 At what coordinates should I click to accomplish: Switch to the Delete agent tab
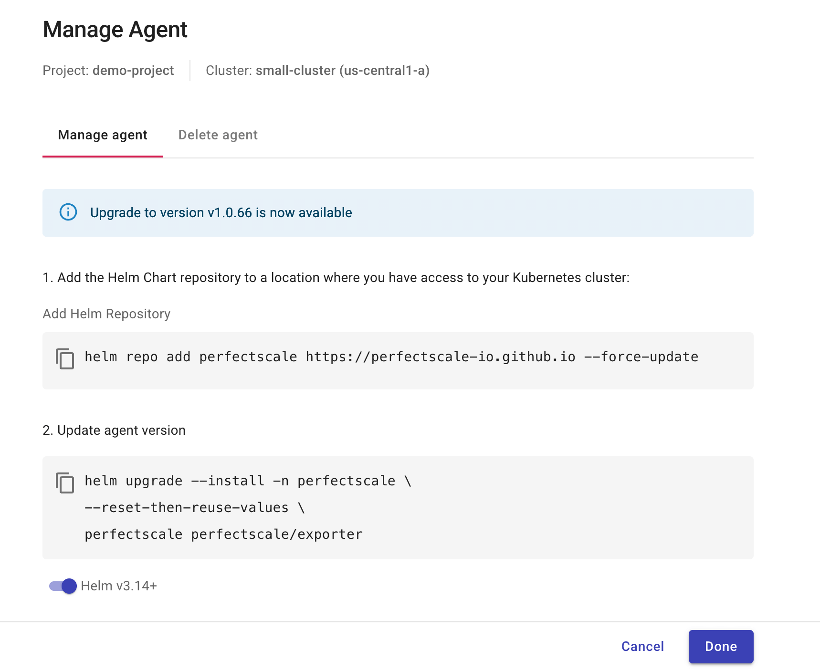click(x=218, y=135)
